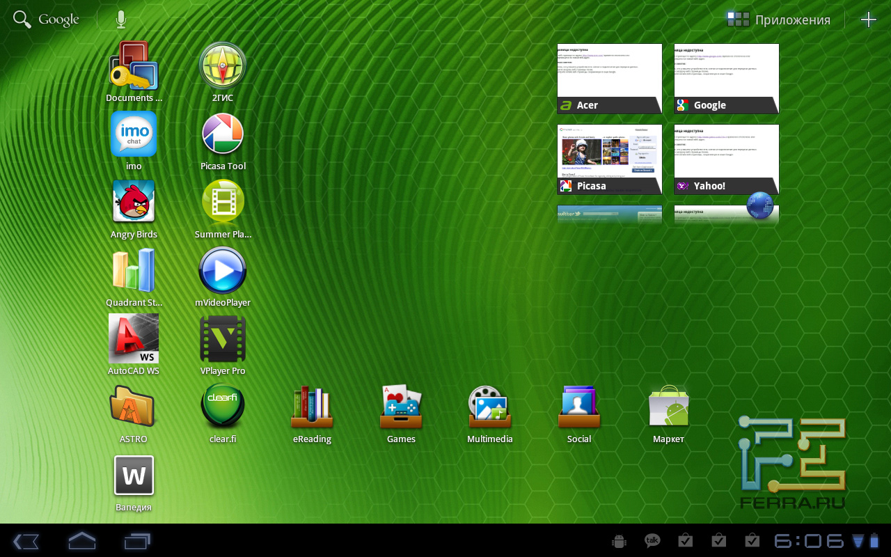Start voice search with microphone
The width and height of the screenshot is (891, 557).
(x=121, y=19)
